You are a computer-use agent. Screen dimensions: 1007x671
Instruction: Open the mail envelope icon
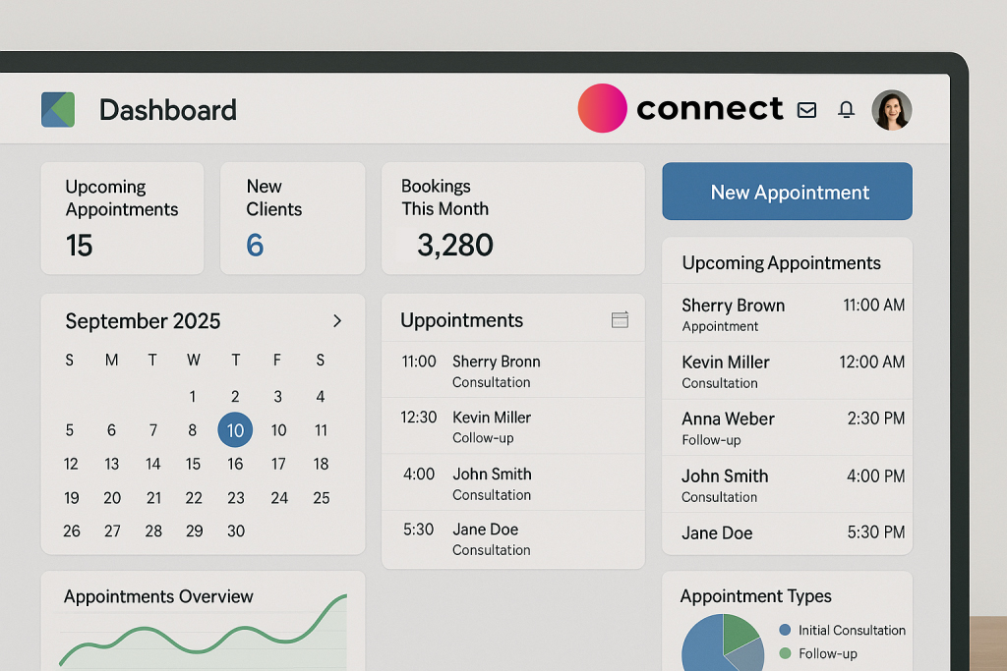click(x=806, y=110)
